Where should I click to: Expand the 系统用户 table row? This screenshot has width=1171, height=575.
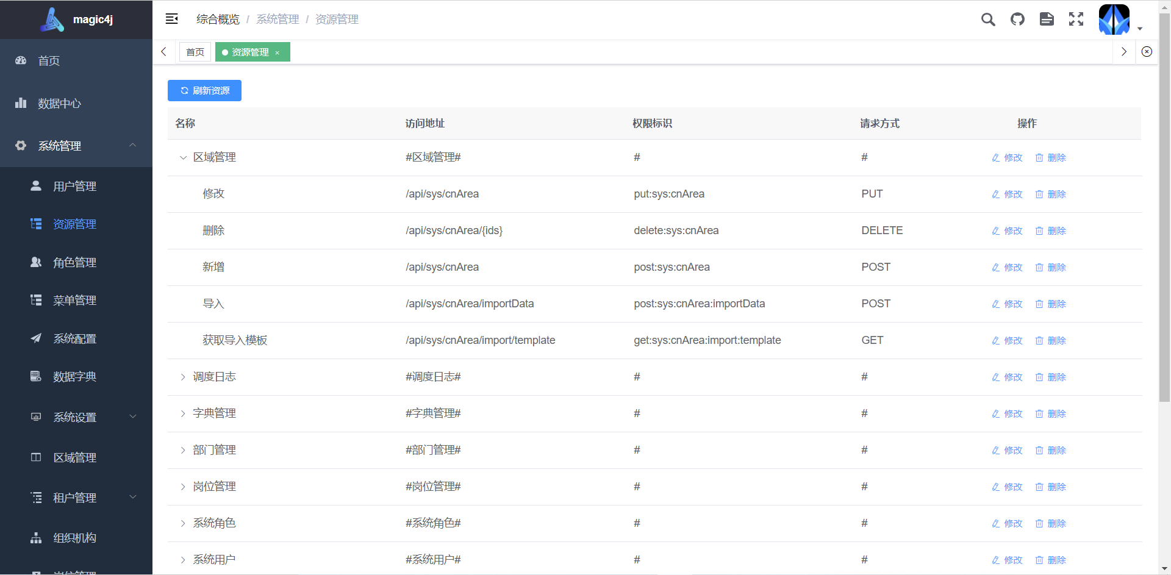183,560
